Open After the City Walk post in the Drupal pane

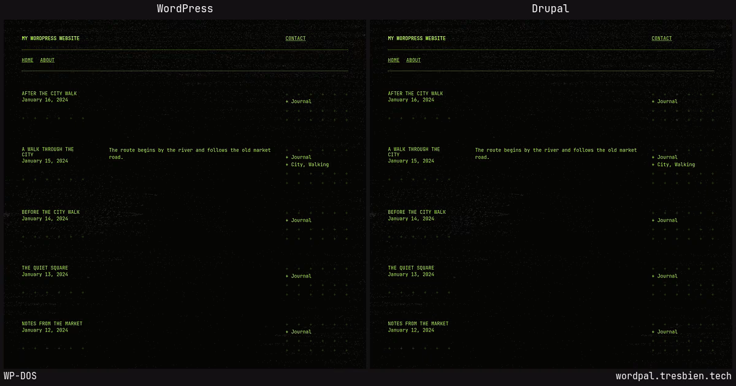coord(415,93)
